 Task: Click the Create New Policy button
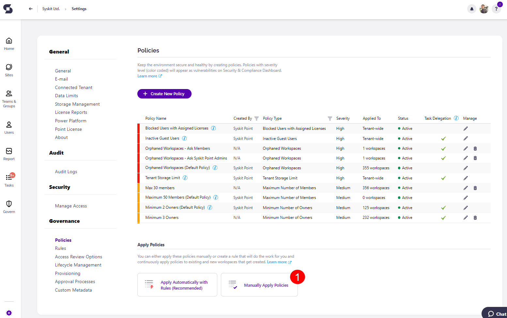pos(164,94)
